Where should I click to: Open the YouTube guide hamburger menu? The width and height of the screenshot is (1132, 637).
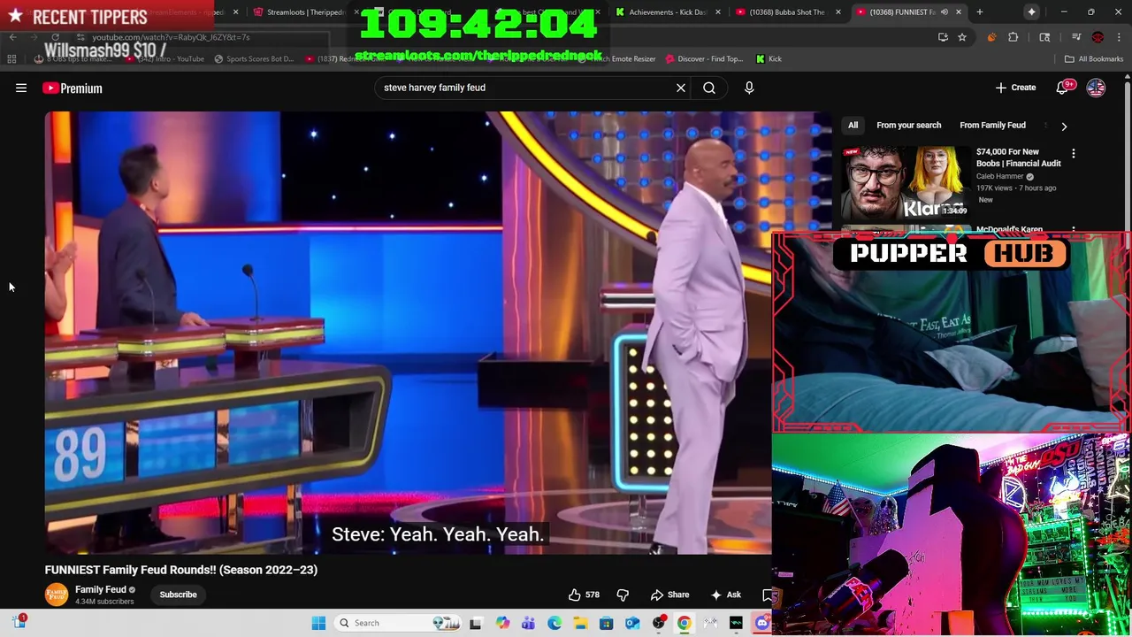pos(21,88)
